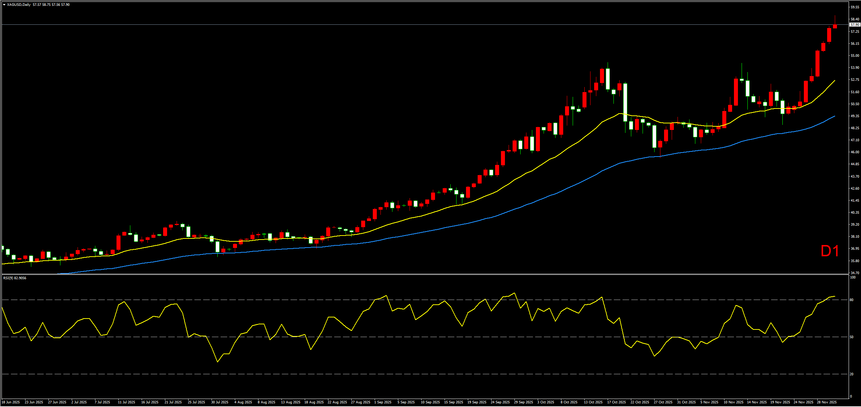Click the 28 Nov 2025 date label
This screenshot has height=407, width=861.
826,402
